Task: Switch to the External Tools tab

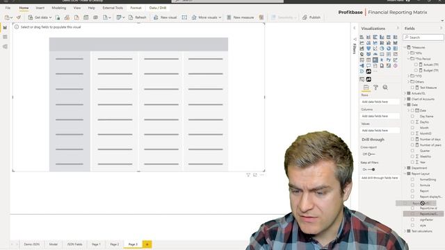Action: [x=113, y=8]
